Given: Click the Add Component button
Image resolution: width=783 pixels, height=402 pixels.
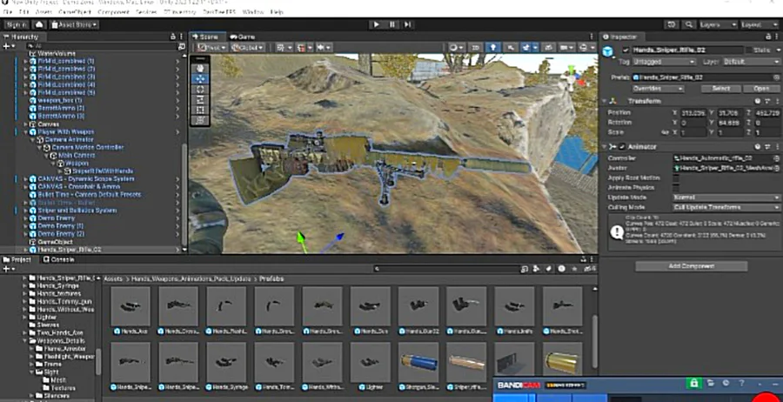Looking at the screenshot, I should pyautogui.click(x=691, y=266).
